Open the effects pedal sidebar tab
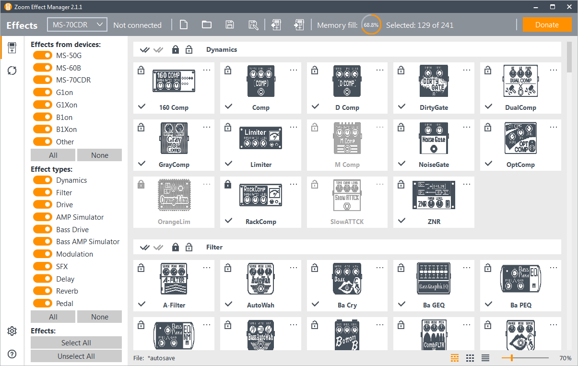Image resolution: width=578 pixels, height=366 pixels. coord(12,47)
